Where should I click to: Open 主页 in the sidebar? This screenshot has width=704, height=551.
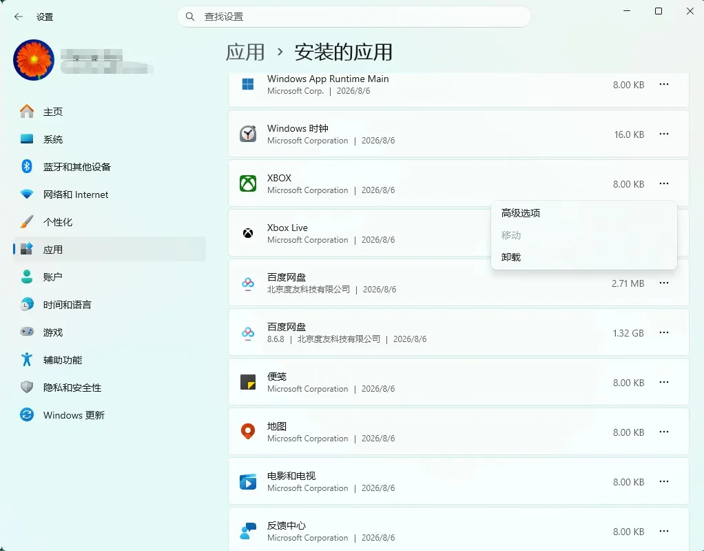109,112
